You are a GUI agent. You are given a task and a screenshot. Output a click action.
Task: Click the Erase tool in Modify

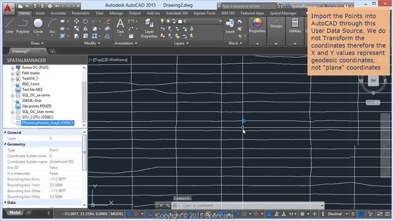(x=107, y=21)
